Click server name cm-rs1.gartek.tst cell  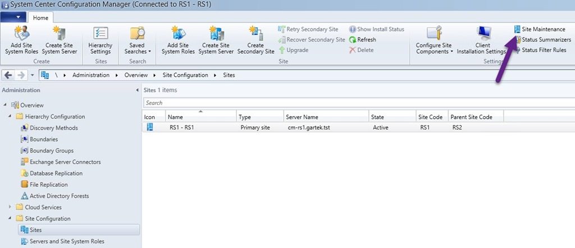click(309, 128)
